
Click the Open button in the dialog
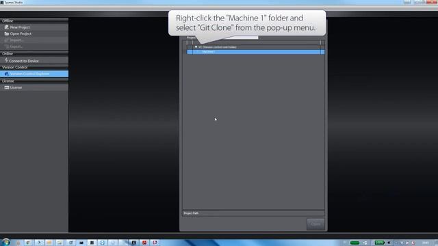pyautogui.click(x=315, y=224)
